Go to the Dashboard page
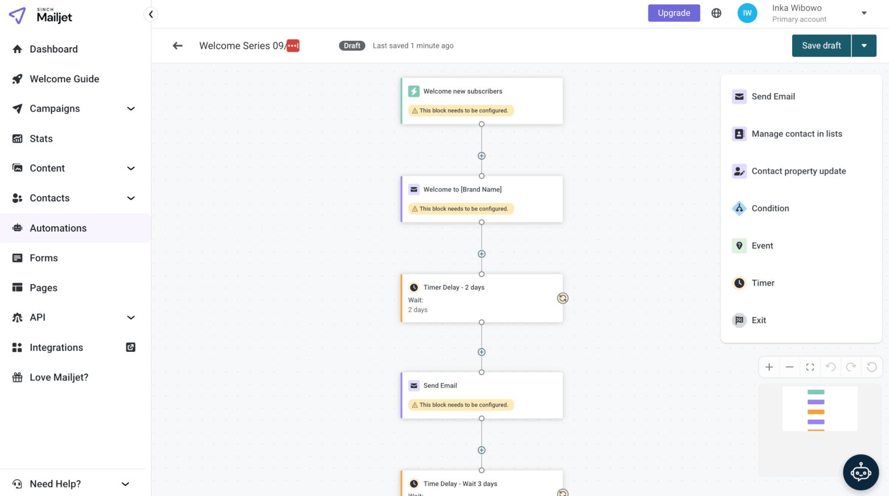889x496 pixels. tap(54, 49)
